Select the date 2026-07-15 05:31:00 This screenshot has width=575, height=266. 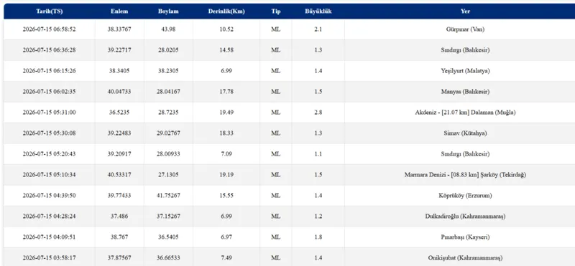[49, 113]
